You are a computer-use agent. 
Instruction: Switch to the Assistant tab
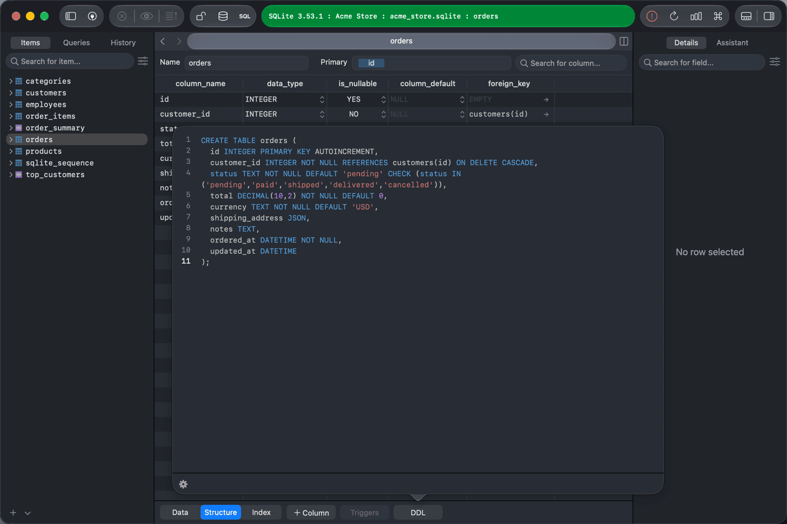tap(732, 43)
